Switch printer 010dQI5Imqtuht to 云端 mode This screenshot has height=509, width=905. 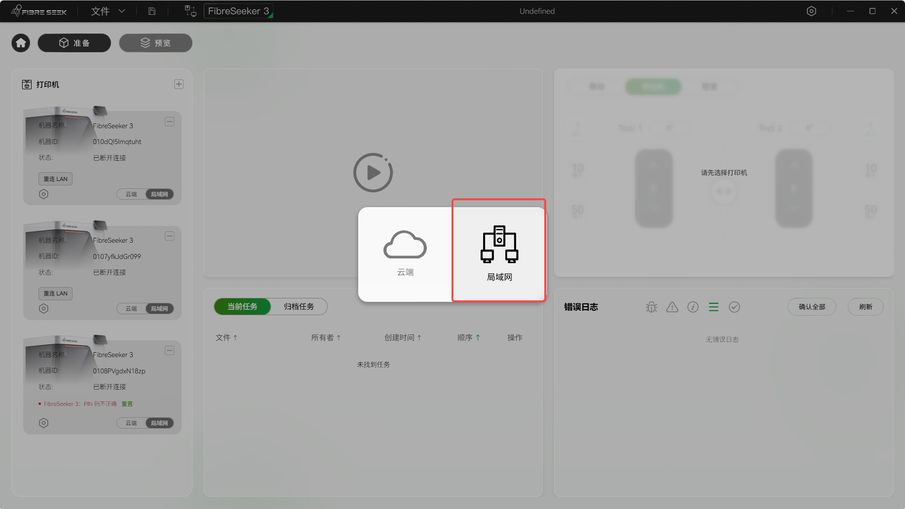coord(131,194)
